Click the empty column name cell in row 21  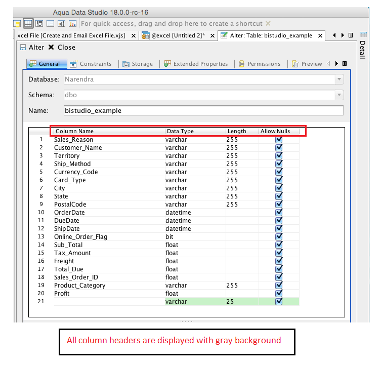tap(109, 301)
